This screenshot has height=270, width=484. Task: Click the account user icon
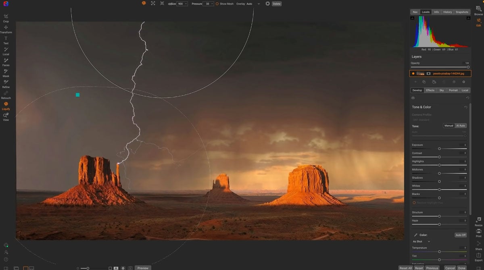[6, 252]
